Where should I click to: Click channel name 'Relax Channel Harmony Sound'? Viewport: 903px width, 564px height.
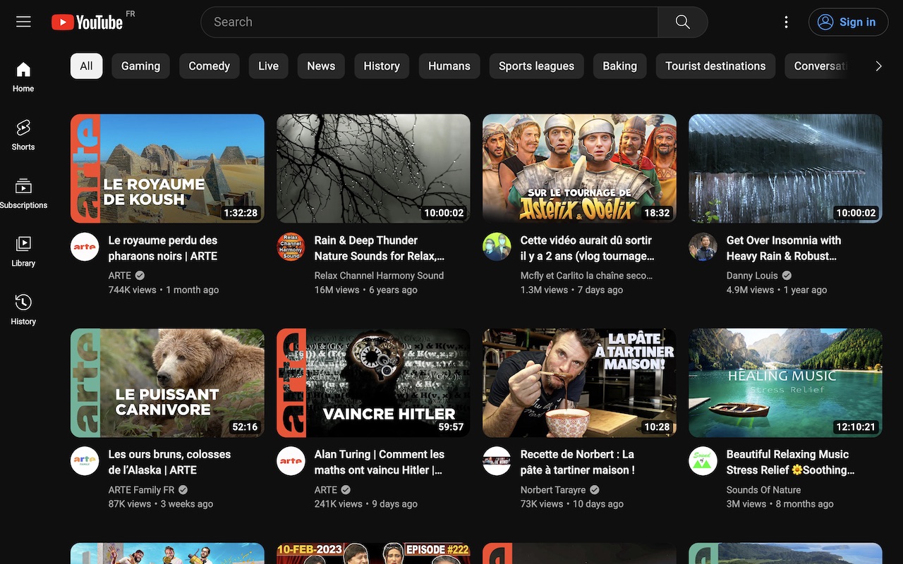click(x=379, y=276)
